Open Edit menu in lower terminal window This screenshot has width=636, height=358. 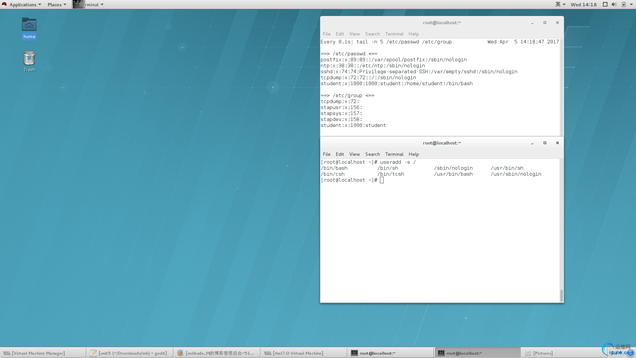coord(340,154)
